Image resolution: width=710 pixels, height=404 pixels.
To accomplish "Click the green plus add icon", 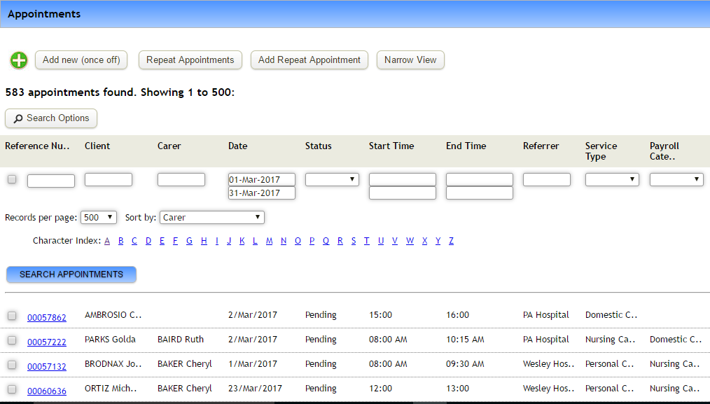I will [x=18, y=60].
